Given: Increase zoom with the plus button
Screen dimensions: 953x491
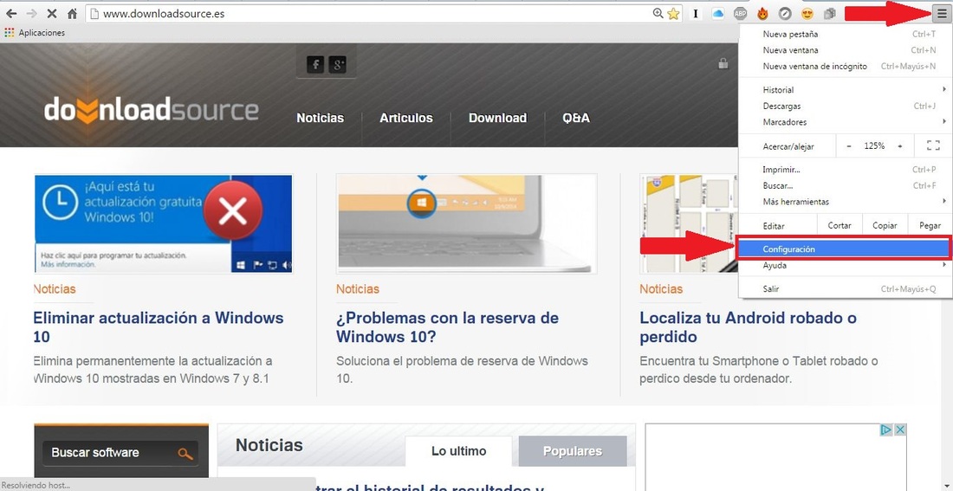Looking at the screenshot, I should click(900, 145).
